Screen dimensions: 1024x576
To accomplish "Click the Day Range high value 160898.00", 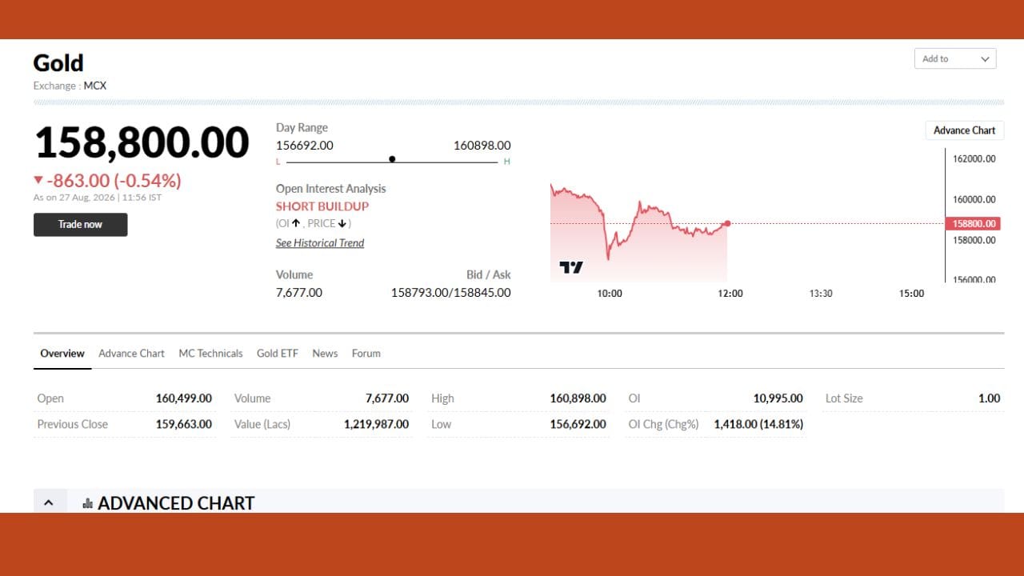I will [482, 146].
